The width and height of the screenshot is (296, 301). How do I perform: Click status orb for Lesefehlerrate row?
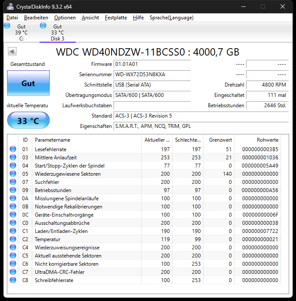click(x=13, y=149)
